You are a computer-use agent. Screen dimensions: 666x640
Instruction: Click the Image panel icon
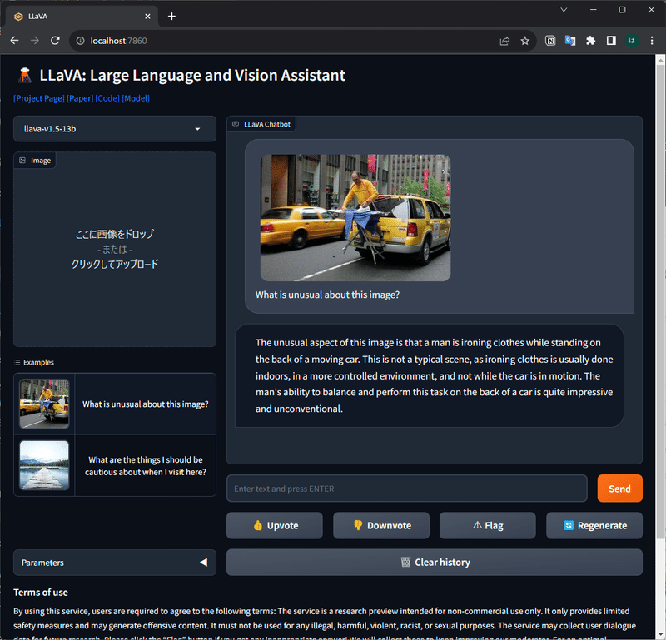coord(24,160)
